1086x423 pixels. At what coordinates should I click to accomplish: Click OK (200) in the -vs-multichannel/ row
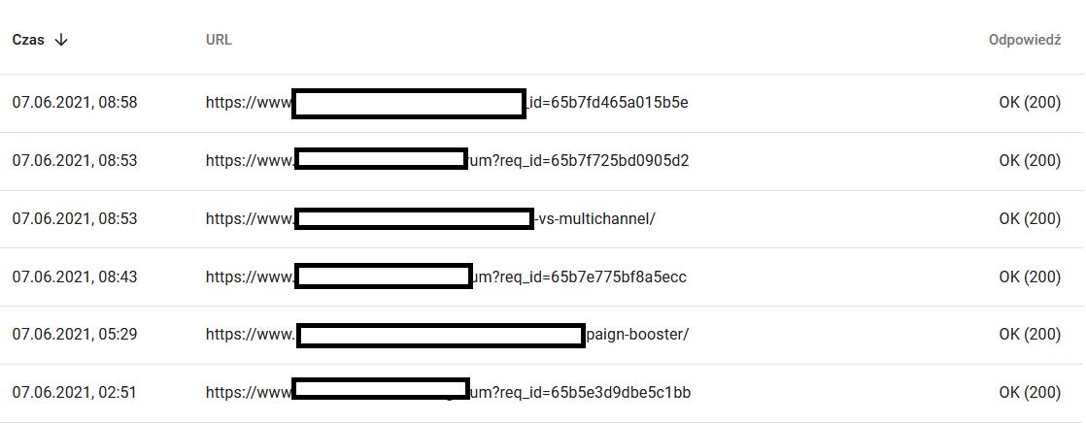(x=1029, y=218)
